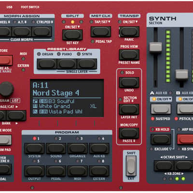Screen dimensions: 193x193
Task: Push the Octave Shift up button
Action: coord(184,165)
